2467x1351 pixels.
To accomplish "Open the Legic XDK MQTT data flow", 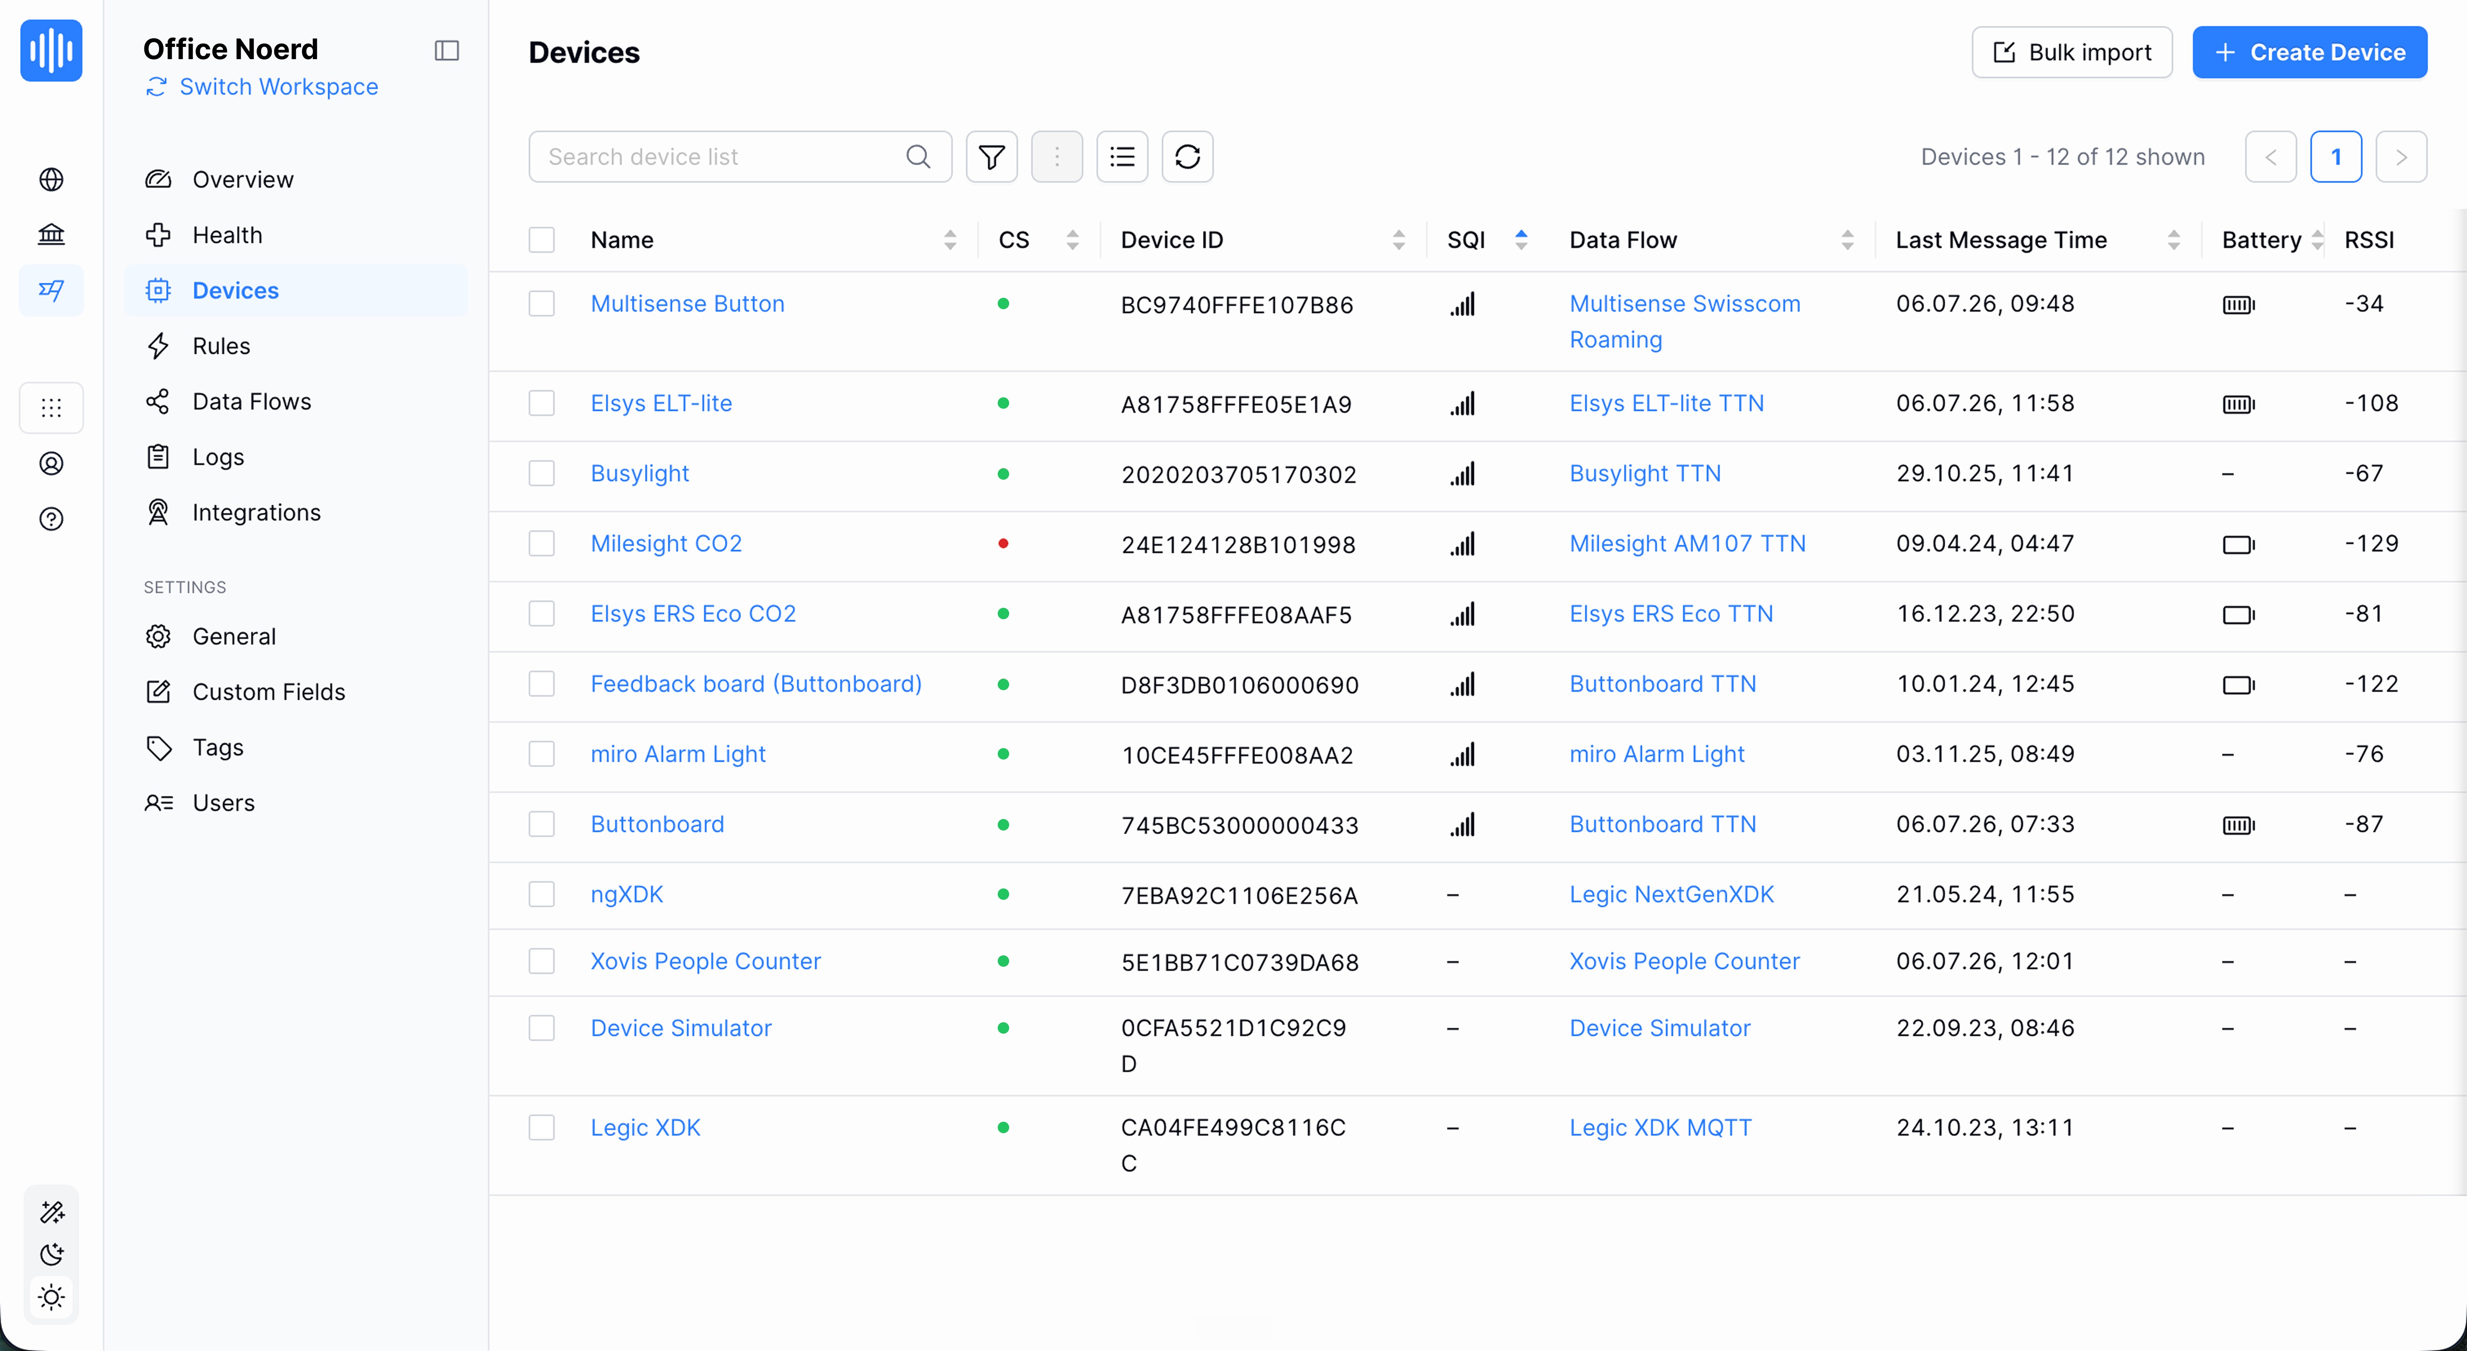I will (x=1660, y=1127).
